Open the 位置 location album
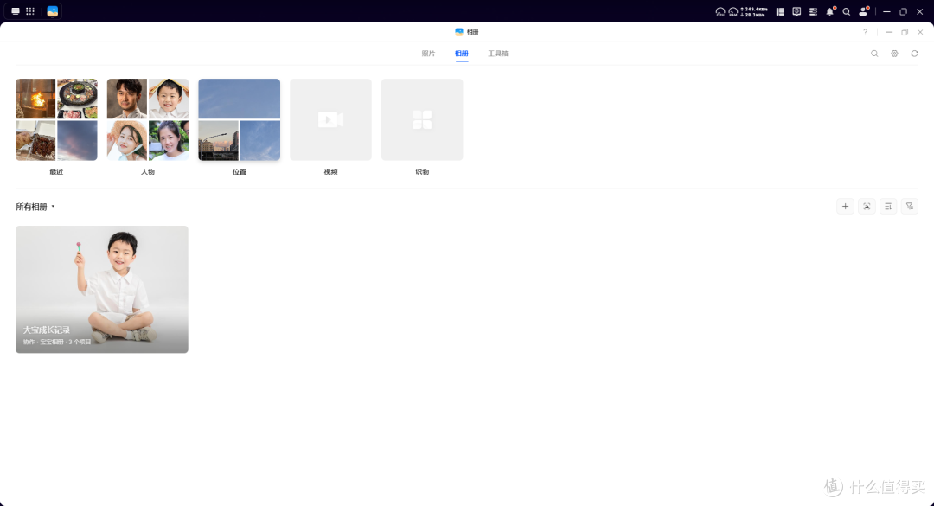Image resolution: width=934 pixels, height=506 pixels. (x=240, y=119)
